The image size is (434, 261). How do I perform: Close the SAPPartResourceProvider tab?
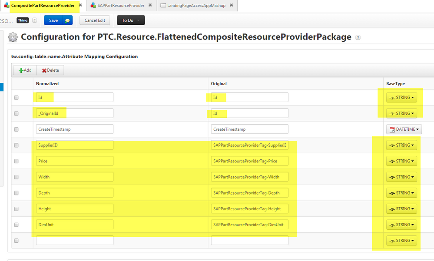click(150, 5)
